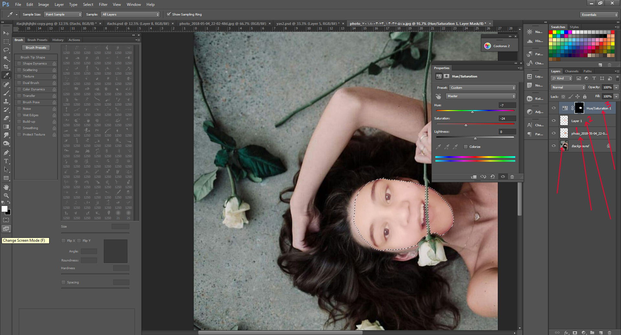Select the Lasso tool
Viewport: 621px width, 335px height.
pos(6,50)
